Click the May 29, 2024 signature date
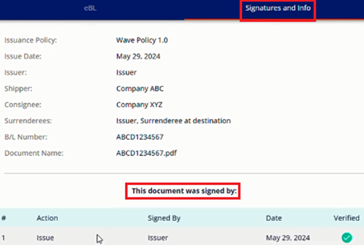 (288, 238)
